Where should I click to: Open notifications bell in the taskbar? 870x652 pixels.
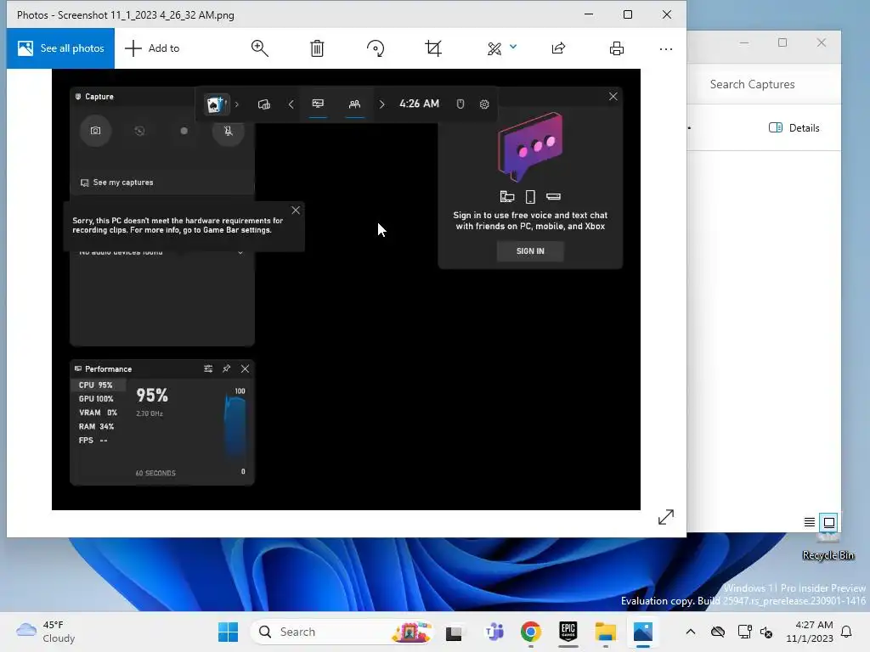click(x=846, y=632)
